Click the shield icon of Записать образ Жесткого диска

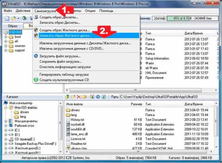pos(36,36)
